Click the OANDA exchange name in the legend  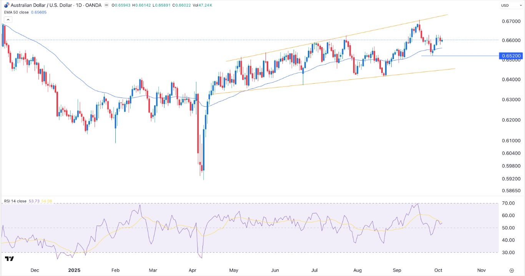click(x=93, y=5)
